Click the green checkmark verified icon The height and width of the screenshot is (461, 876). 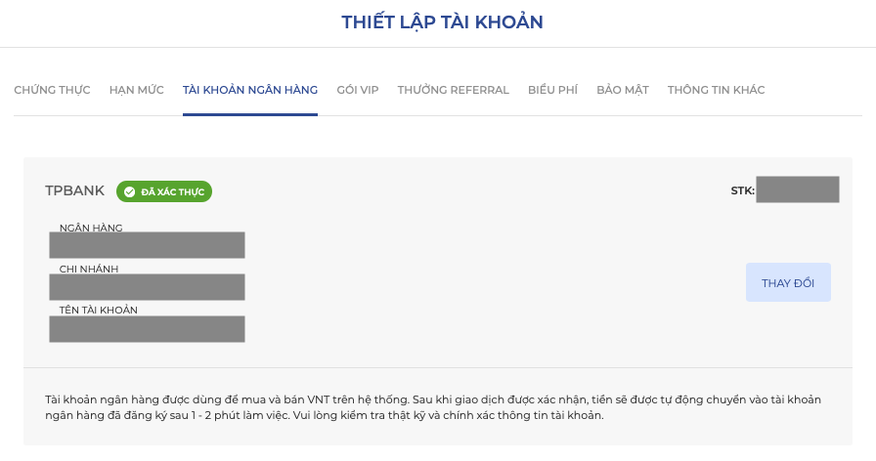click(x=130, y=192)
